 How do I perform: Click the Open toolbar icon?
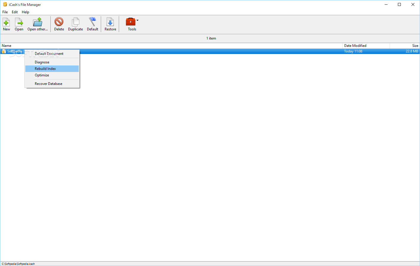tap(19, 22)
